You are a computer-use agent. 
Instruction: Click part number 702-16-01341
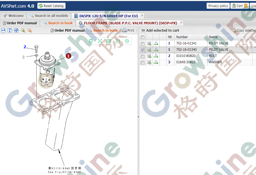pyautogui.click(x=186, y=43)
